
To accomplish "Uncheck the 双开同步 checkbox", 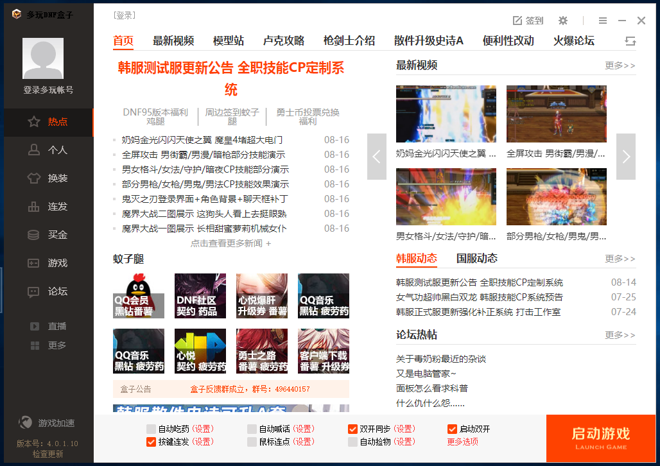I will tap(352, 429).
